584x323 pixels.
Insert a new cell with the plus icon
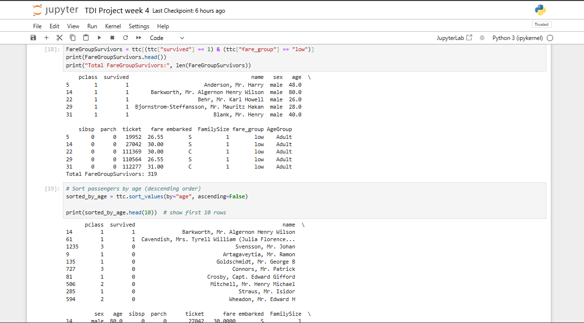pyautogui.click(x=46, y=38)
